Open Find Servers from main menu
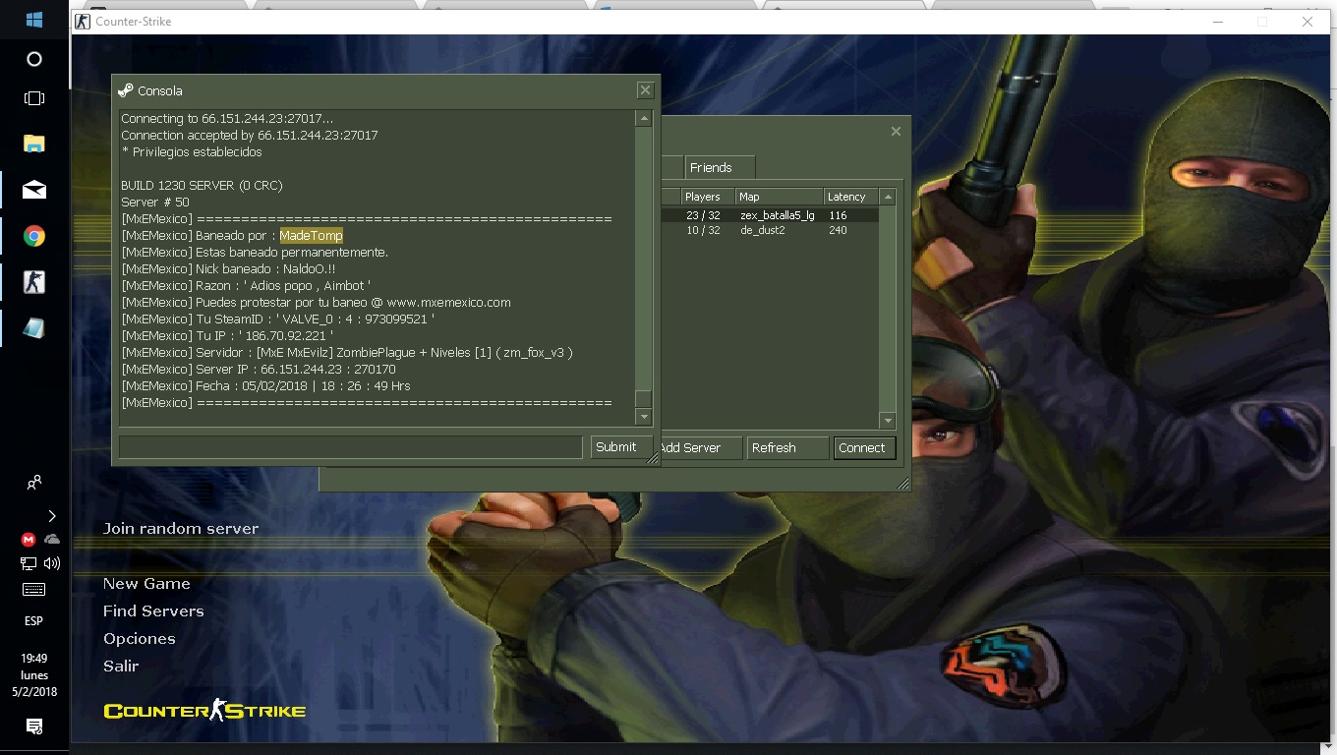 tap(153, 611)
